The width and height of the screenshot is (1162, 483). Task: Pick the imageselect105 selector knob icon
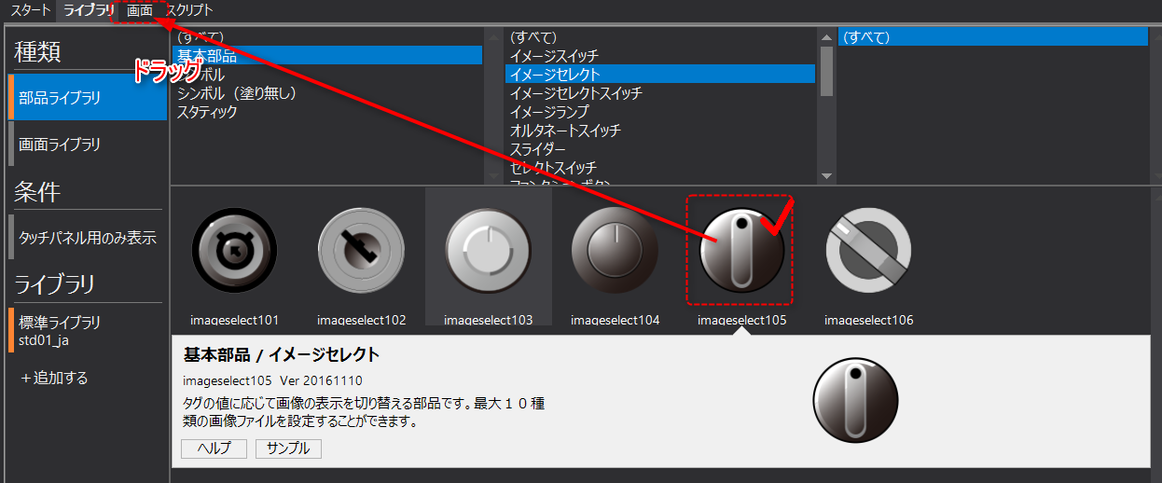pyautogui.click(x=741, y=249)
